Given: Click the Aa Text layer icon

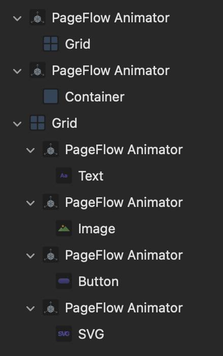Looking at the screenshot, I should pos(64,175).
